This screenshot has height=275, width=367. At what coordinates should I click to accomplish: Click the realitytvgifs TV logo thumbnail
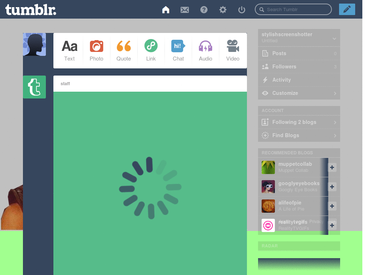tap(268, 226)
